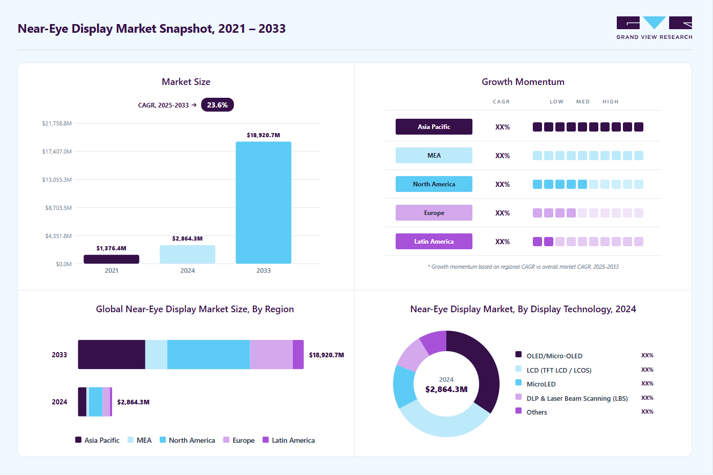Screen dimensions: 713x475
Task: Click the $1,376.4M bar value label
Action: 112,248
